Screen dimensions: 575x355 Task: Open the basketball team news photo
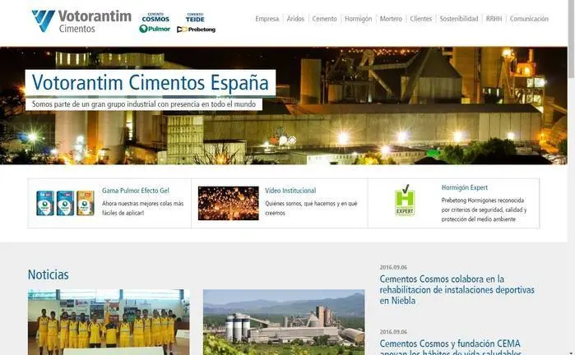tap(109, 322)
